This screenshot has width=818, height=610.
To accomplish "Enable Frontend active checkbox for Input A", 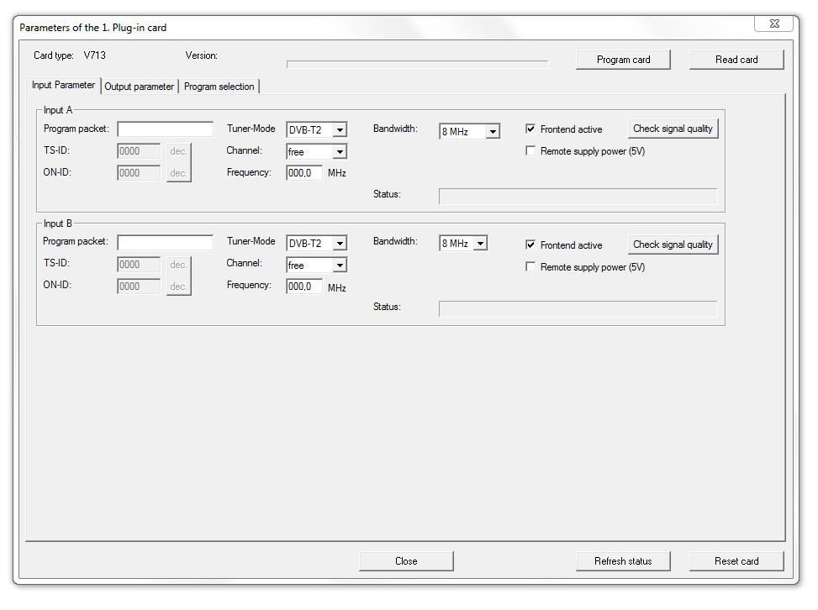I will 530,129.
